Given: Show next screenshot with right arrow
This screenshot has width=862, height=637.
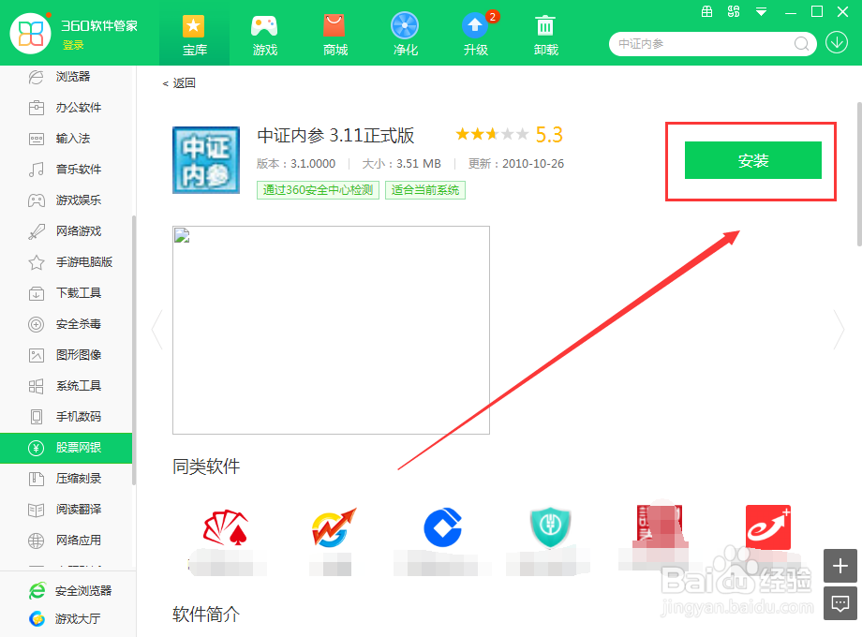Looking at the screenshot, I should 839,330.
